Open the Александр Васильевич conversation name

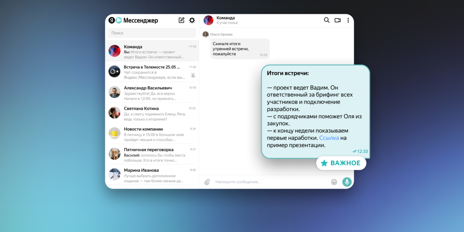[148, 88]
